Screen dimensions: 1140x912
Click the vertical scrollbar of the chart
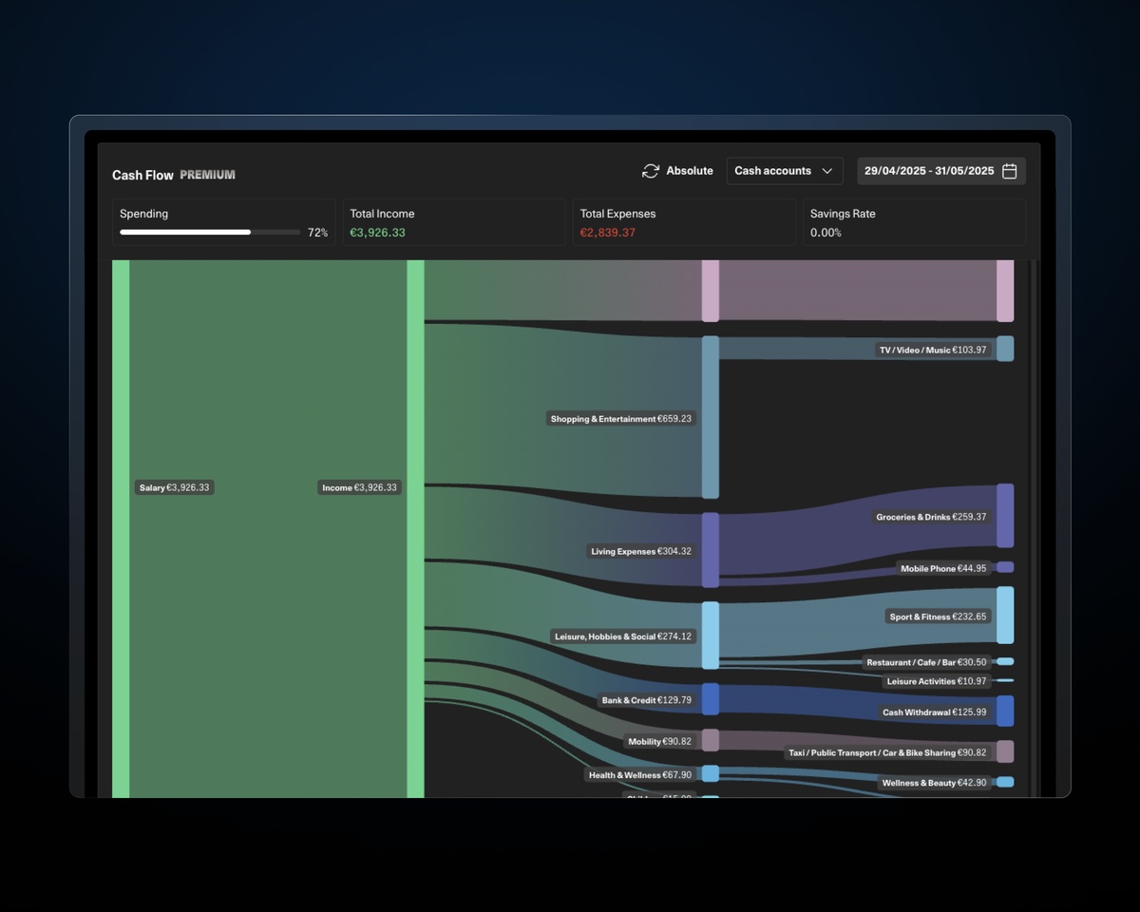1033,528
